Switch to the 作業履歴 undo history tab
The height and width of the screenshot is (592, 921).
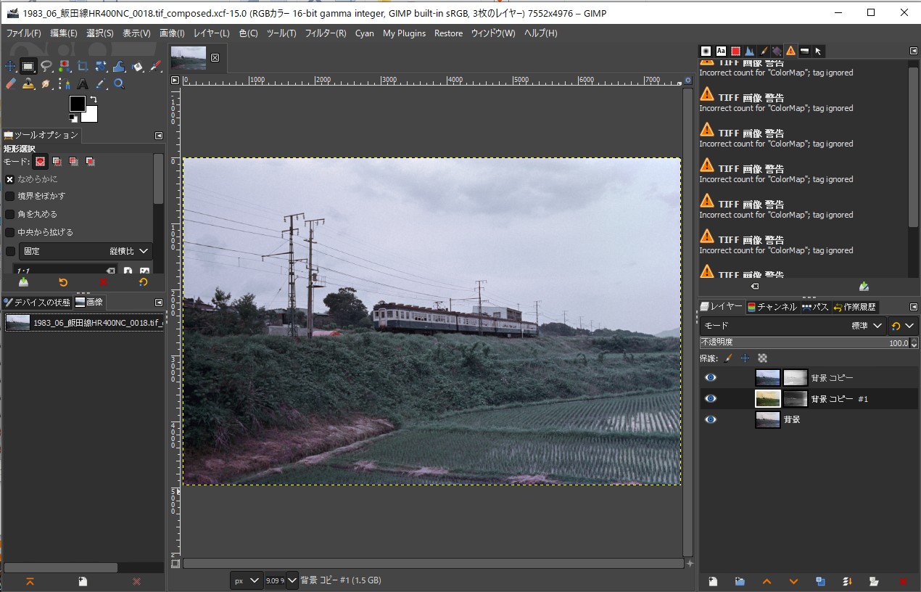point(855,307)
